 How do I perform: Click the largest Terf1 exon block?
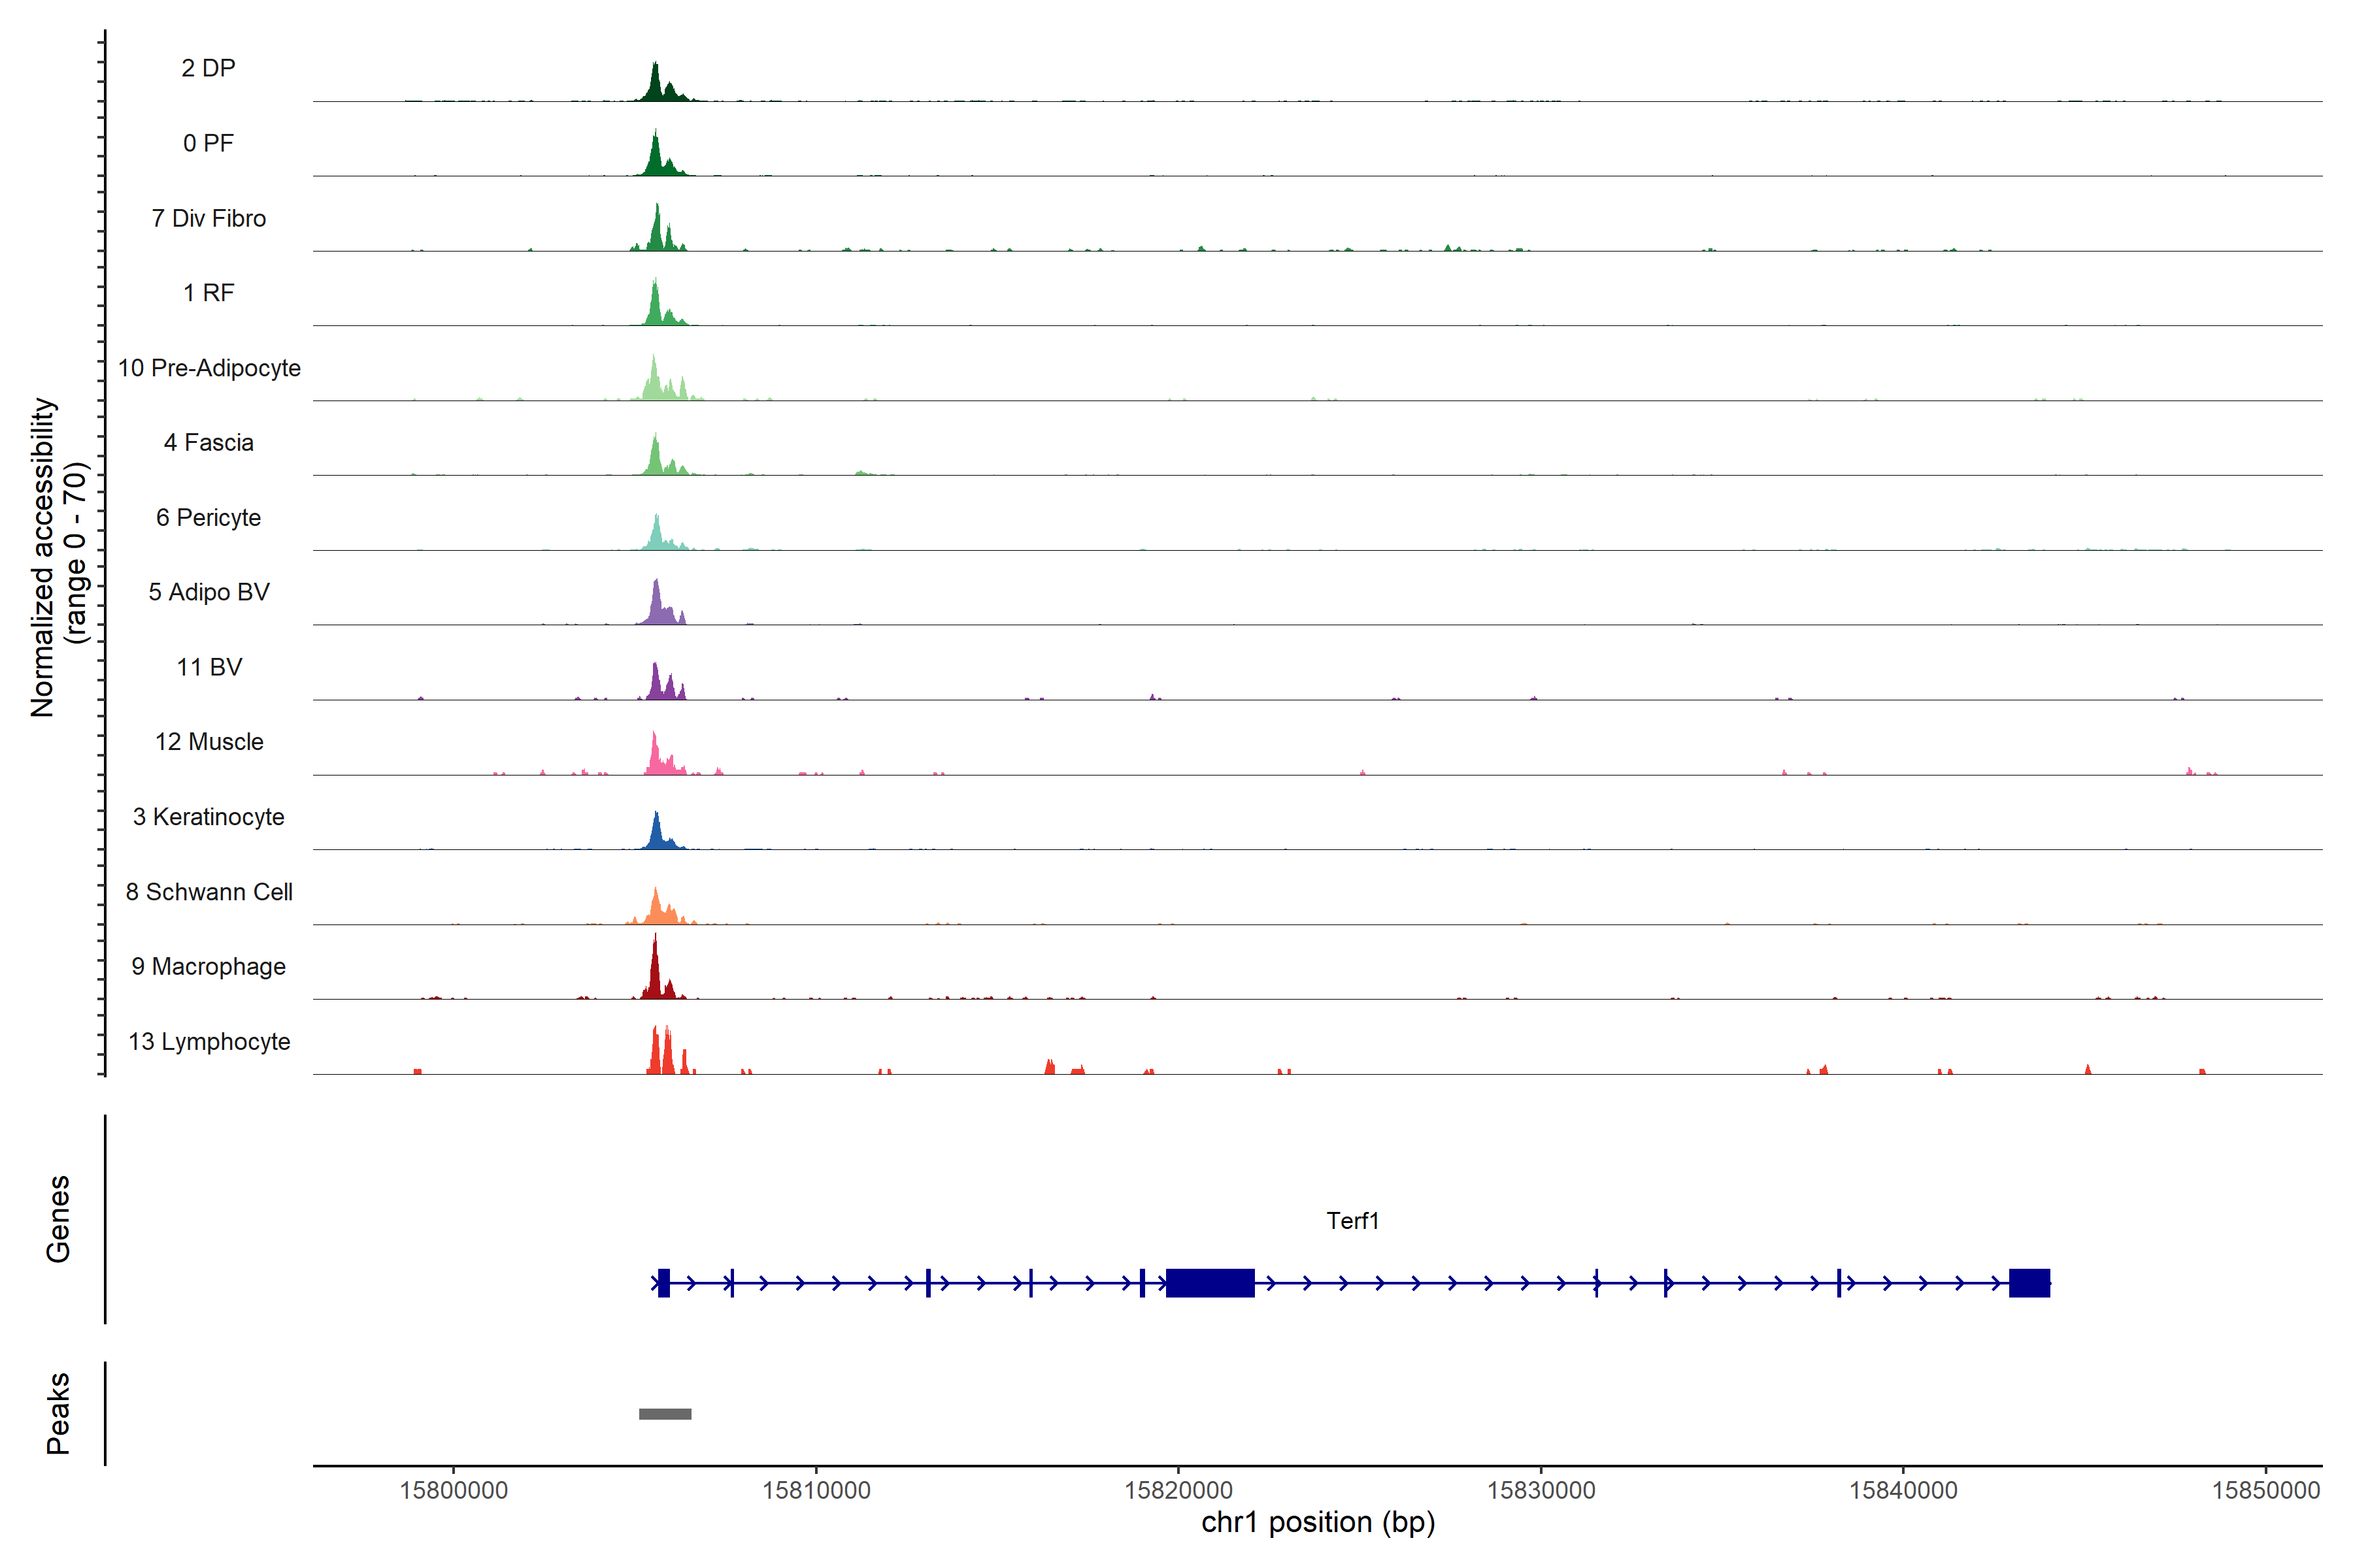[1210, 1283]
